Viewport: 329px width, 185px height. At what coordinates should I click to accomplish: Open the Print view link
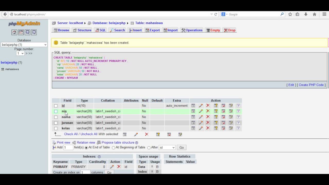(x=63, y=143)
